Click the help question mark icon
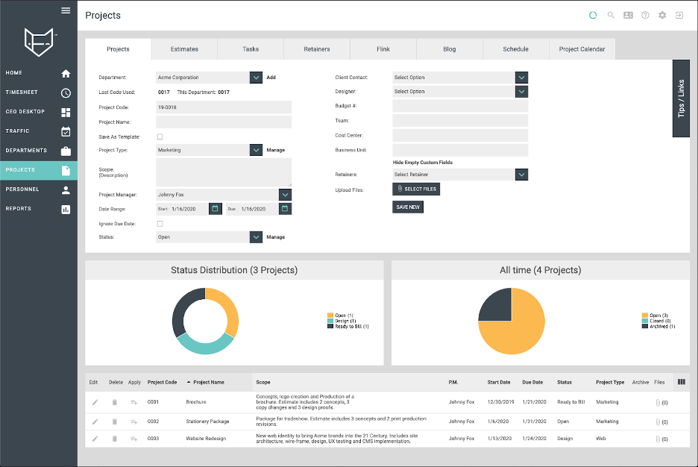698x467 pixels. click(x=645, y=15)
